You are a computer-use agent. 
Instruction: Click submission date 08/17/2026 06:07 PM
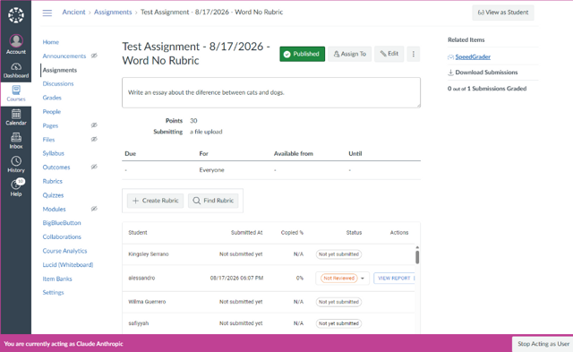tap(236, 279)
